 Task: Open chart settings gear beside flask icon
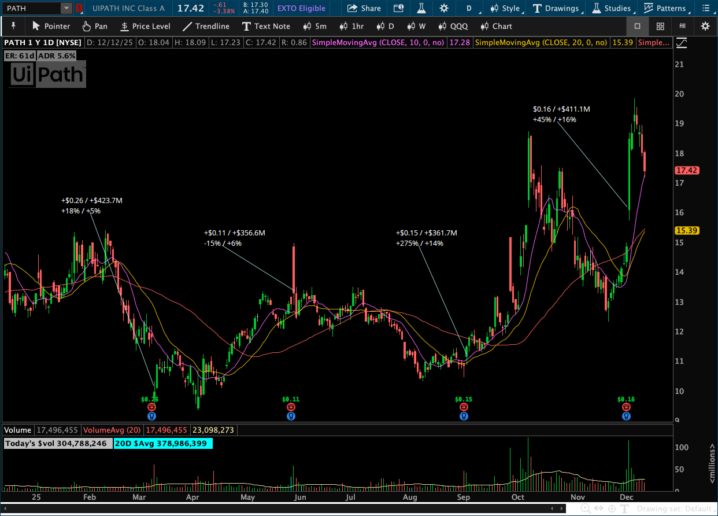point(443,8)
